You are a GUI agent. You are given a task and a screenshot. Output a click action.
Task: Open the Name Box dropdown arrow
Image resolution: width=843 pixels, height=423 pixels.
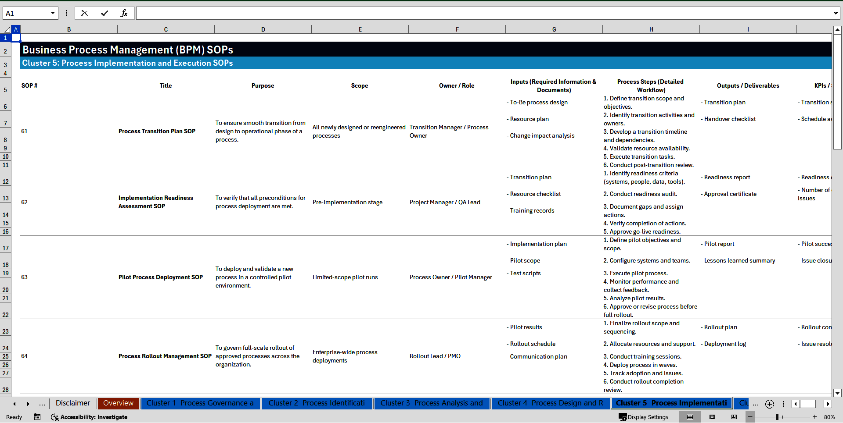[x=53, y=13]
